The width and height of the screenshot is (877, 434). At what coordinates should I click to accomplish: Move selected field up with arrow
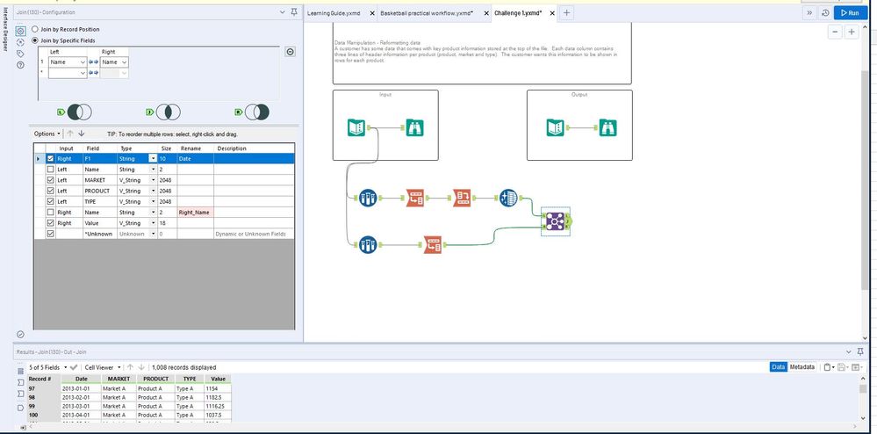coord(70,134)
